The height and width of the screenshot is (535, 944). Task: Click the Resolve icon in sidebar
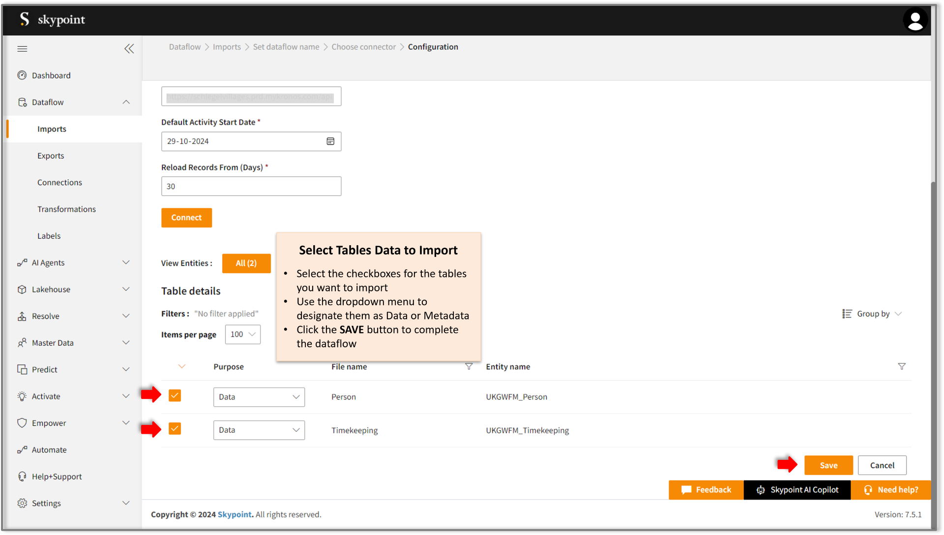[x=23, y=316]
